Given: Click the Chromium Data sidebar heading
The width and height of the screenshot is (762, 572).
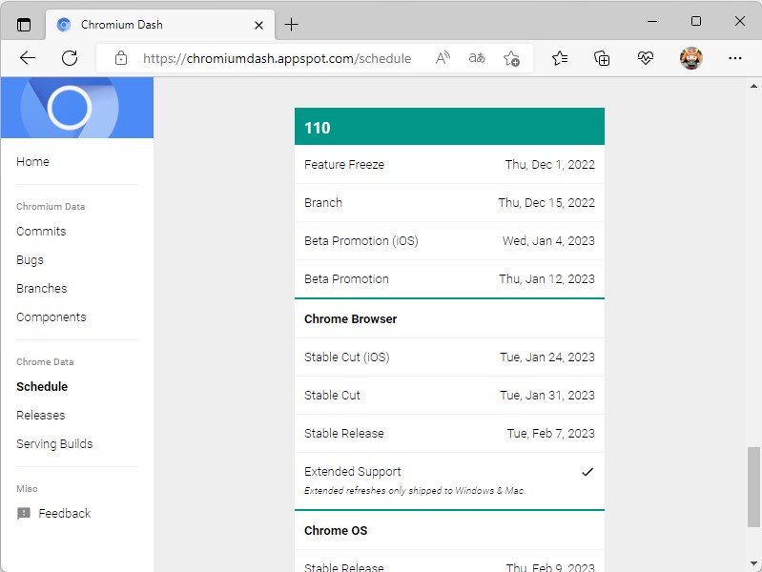Looking at the screenshot, I should tap(51, 206).
